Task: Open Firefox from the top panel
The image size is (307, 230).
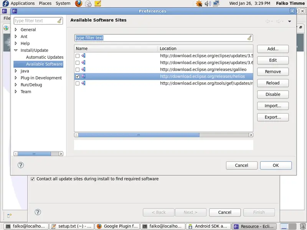Action: pyautogui.click(x=79, y=3)
